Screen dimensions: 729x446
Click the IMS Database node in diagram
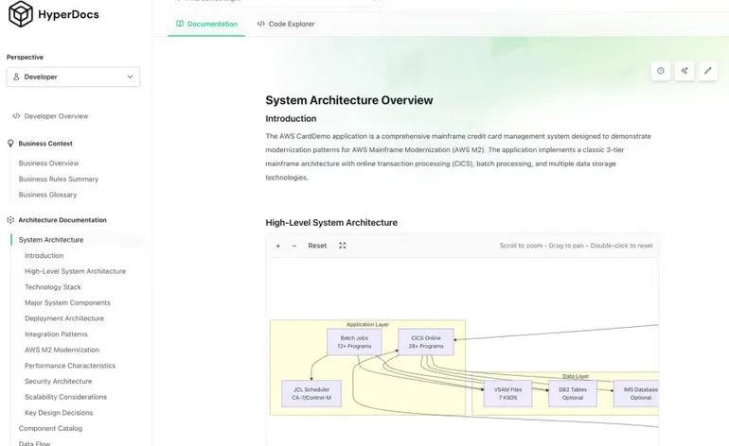coord(636,393)
